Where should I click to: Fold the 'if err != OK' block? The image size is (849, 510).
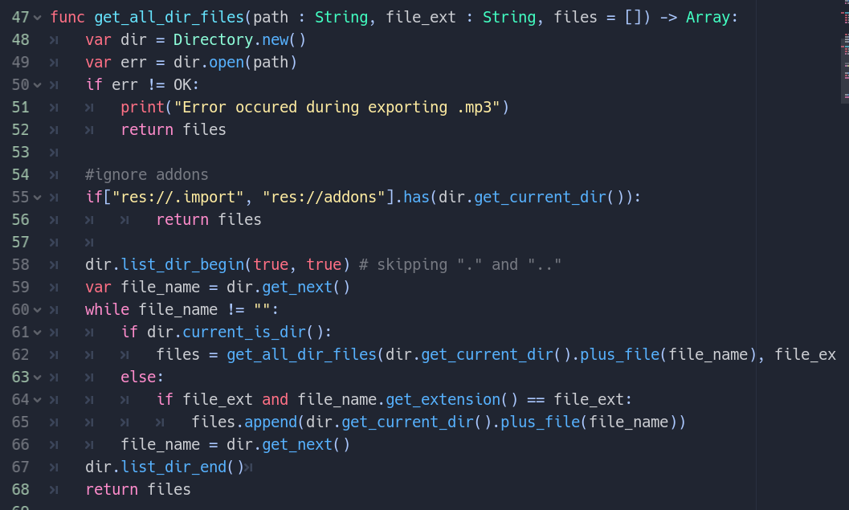point(37,84)
